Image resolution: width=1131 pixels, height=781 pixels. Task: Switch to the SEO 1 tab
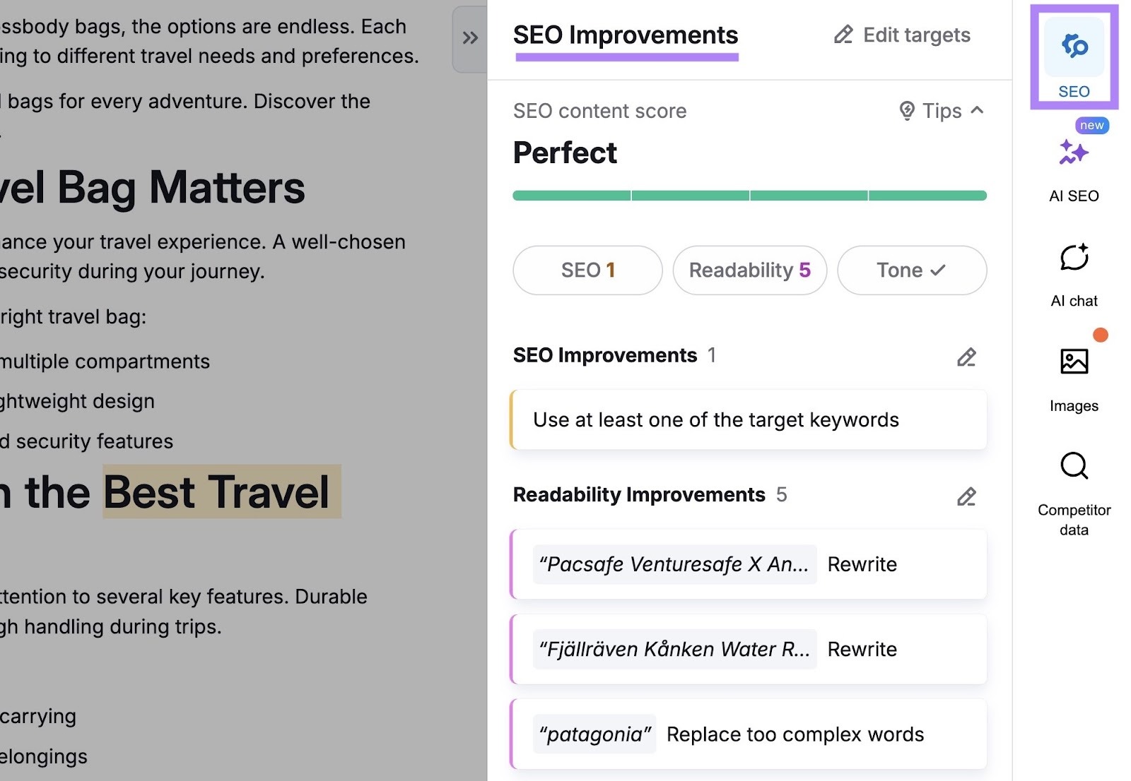coord(587,270)
